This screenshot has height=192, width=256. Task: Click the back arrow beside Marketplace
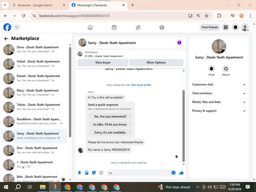[x=6, y=38]
